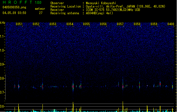Image resolution: width=177 pixels, height=112 pixels.
Task: Click the kHz axis unit label
Action: 3,23
